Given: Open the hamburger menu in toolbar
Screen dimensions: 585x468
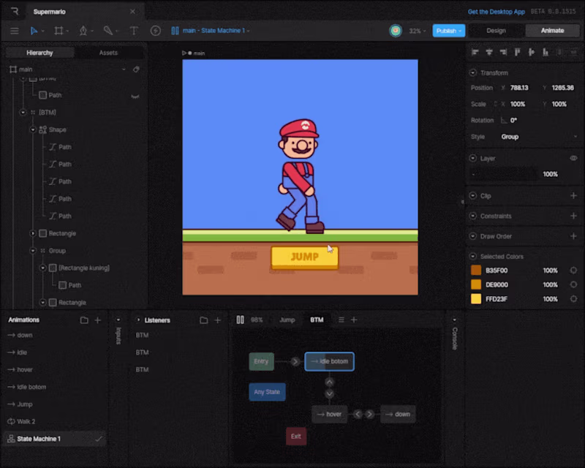Looking at the screenshot, I should pyautogui.click(x=14, y=31).
